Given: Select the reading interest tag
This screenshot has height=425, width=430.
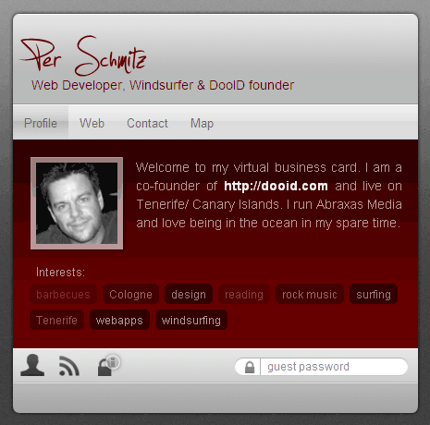Looking at the screenshot, I should click(244, 295).
